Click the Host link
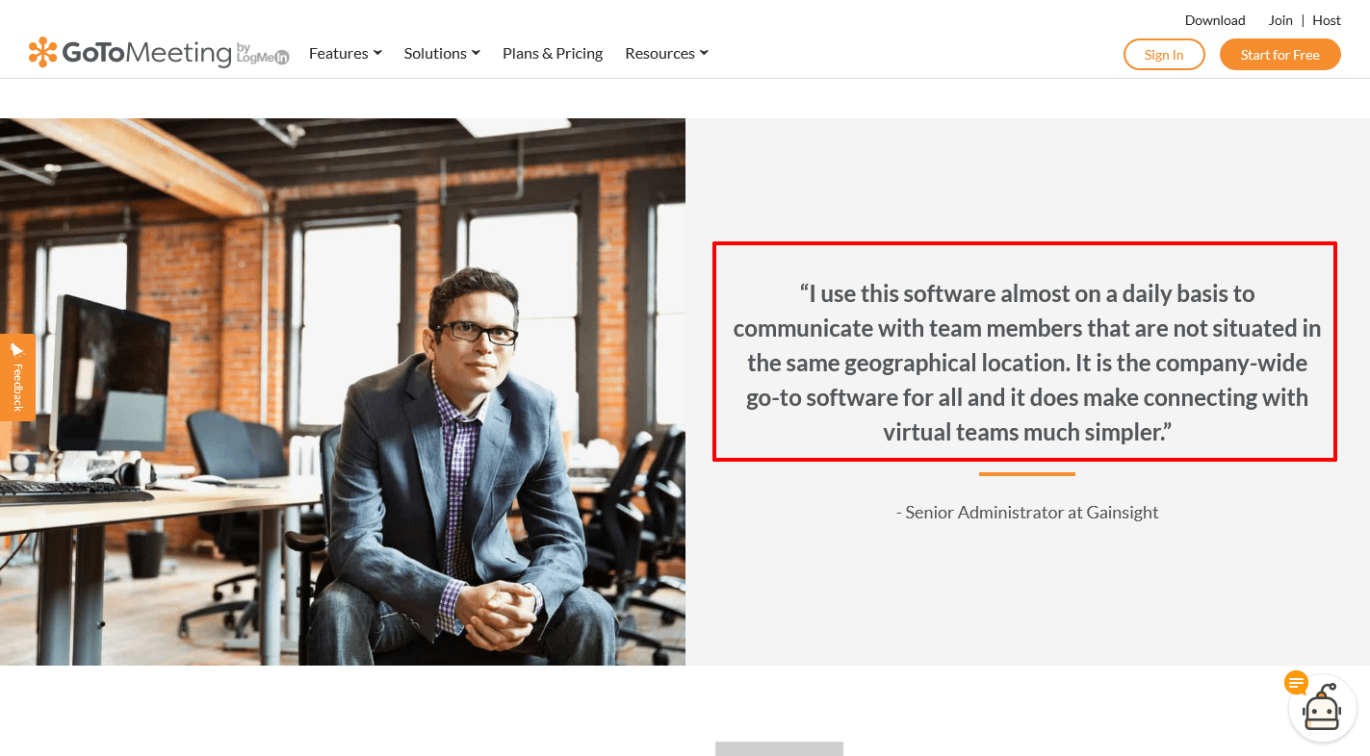Screen dimensions: 1370x756 pos(1327,20)
